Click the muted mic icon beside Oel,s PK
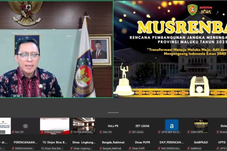This screenshot has height=151, width=227. point(101,132)
